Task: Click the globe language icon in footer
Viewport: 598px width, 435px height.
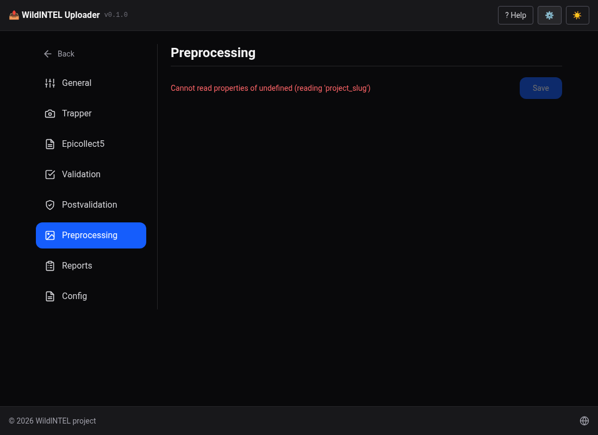Action: 584,420
